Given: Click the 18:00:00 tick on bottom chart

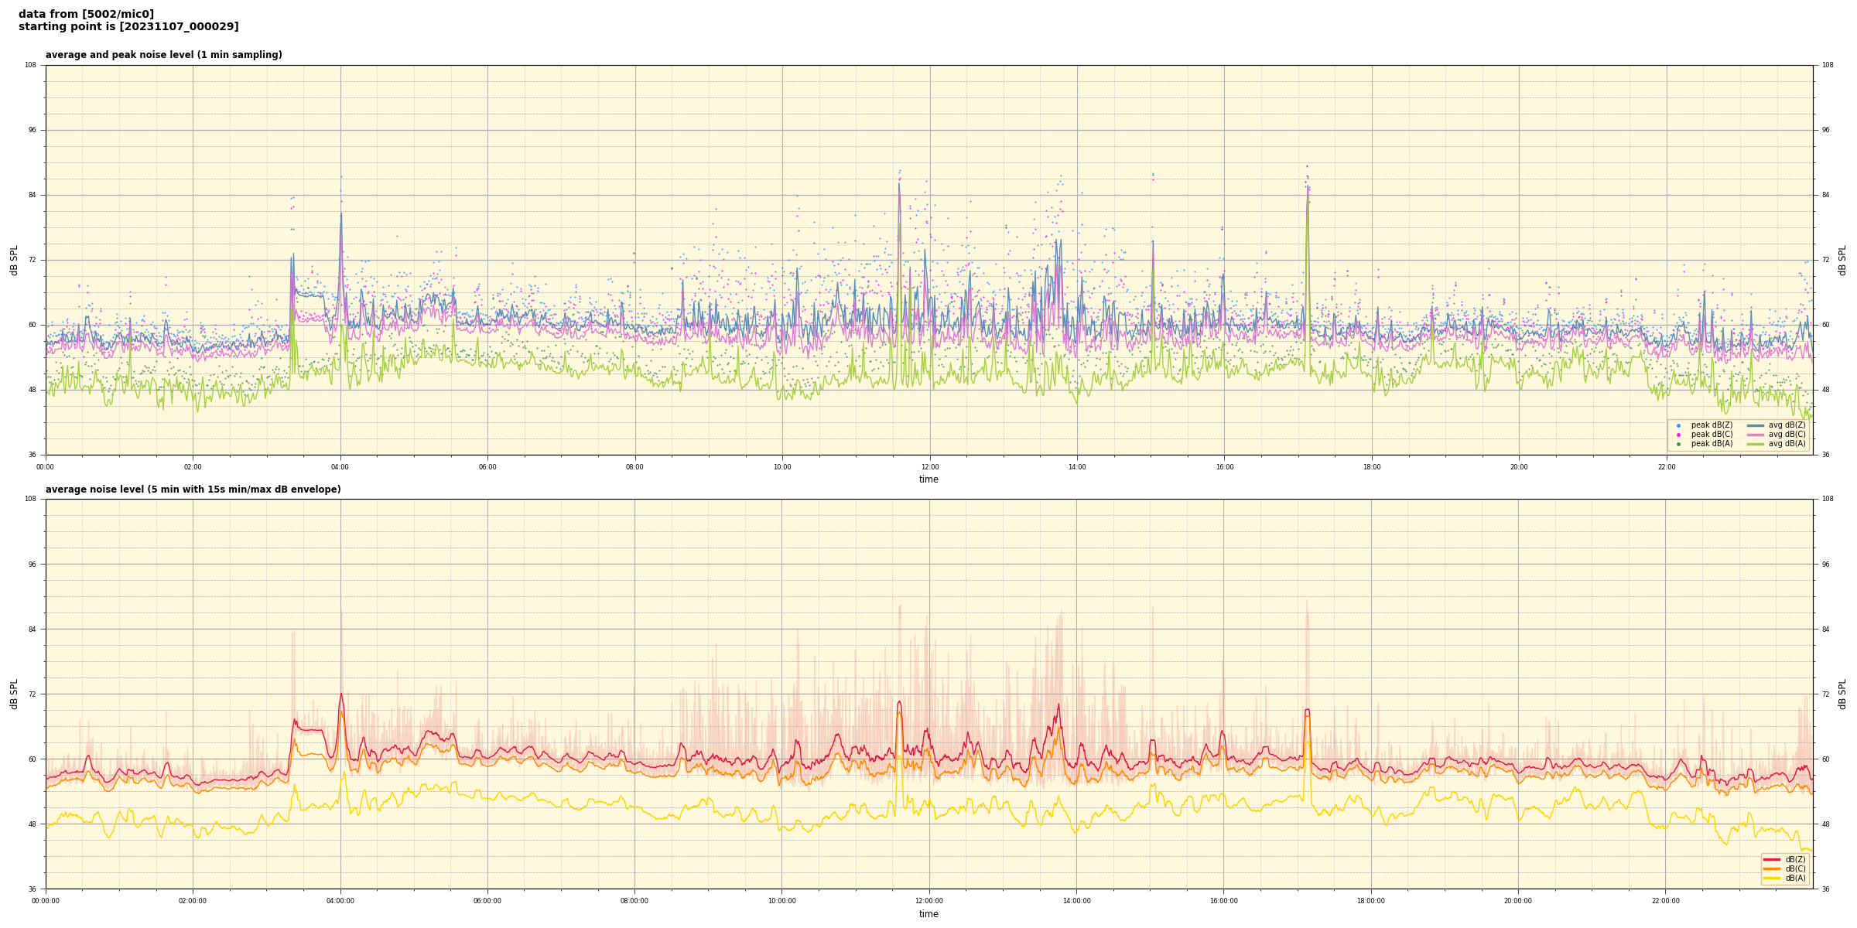Looking at the screenshot, I should 1370,901.
